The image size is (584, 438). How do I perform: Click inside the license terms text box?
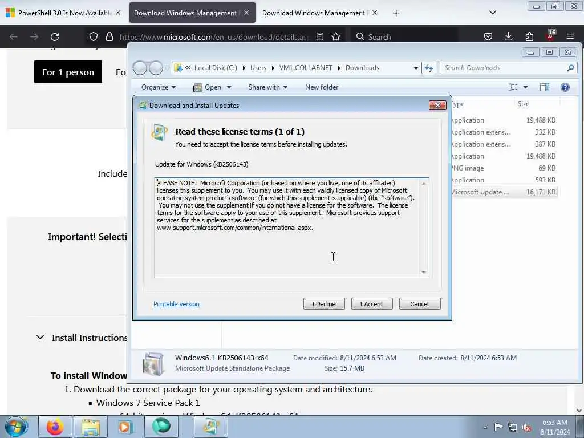pyautogui.click(x=291, y=228)
